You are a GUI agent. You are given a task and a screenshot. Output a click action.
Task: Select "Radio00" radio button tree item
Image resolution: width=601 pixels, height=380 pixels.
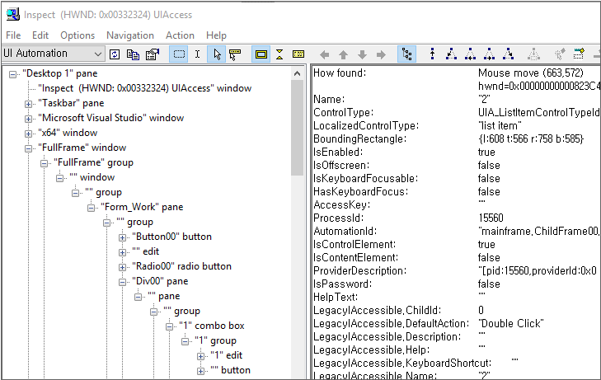pos(181,266)
